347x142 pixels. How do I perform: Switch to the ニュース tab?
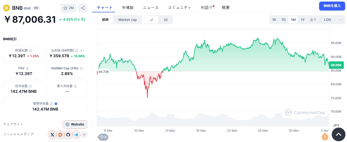coord(151,7)
